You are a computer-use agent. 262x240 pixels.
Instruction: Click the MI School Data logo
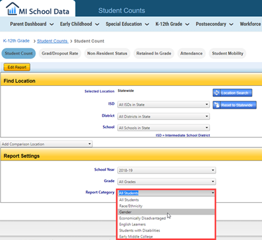pyautogui.click(x=38, y=9)
